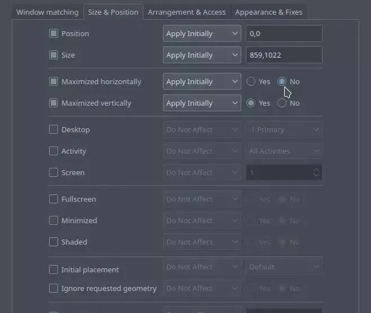Select No for Maximized horizontally
The image size is (371, 313).
coord(282,81)
